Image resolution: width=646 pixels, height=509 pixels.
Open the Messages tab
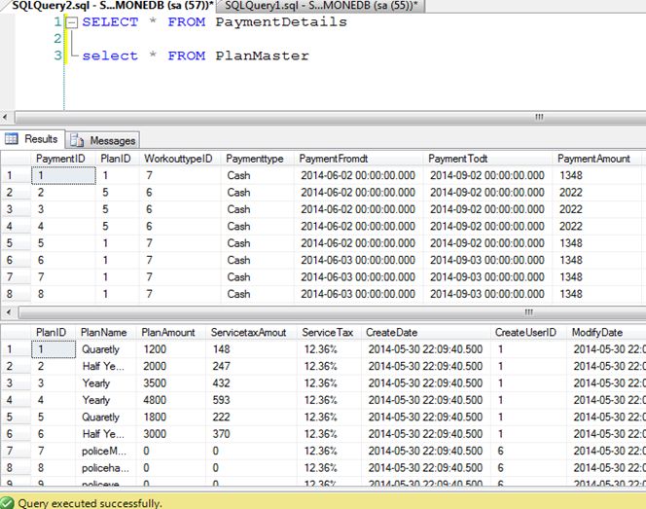[102, 140]
